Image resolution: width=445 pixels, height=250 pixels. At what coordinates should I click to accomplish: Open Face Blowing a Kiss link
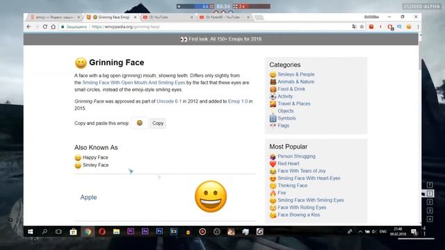(298, 215)
